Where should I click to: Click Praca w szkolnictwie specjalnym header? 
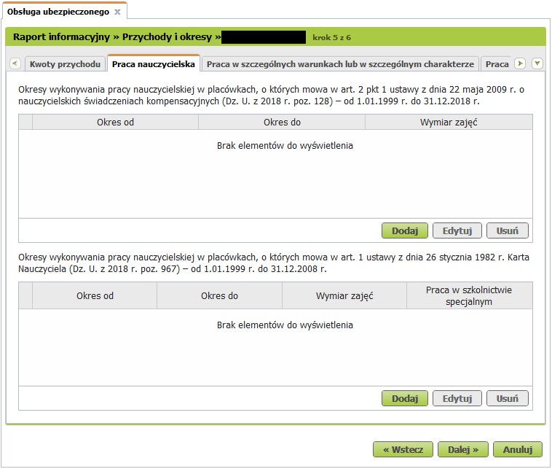[469, 296]
